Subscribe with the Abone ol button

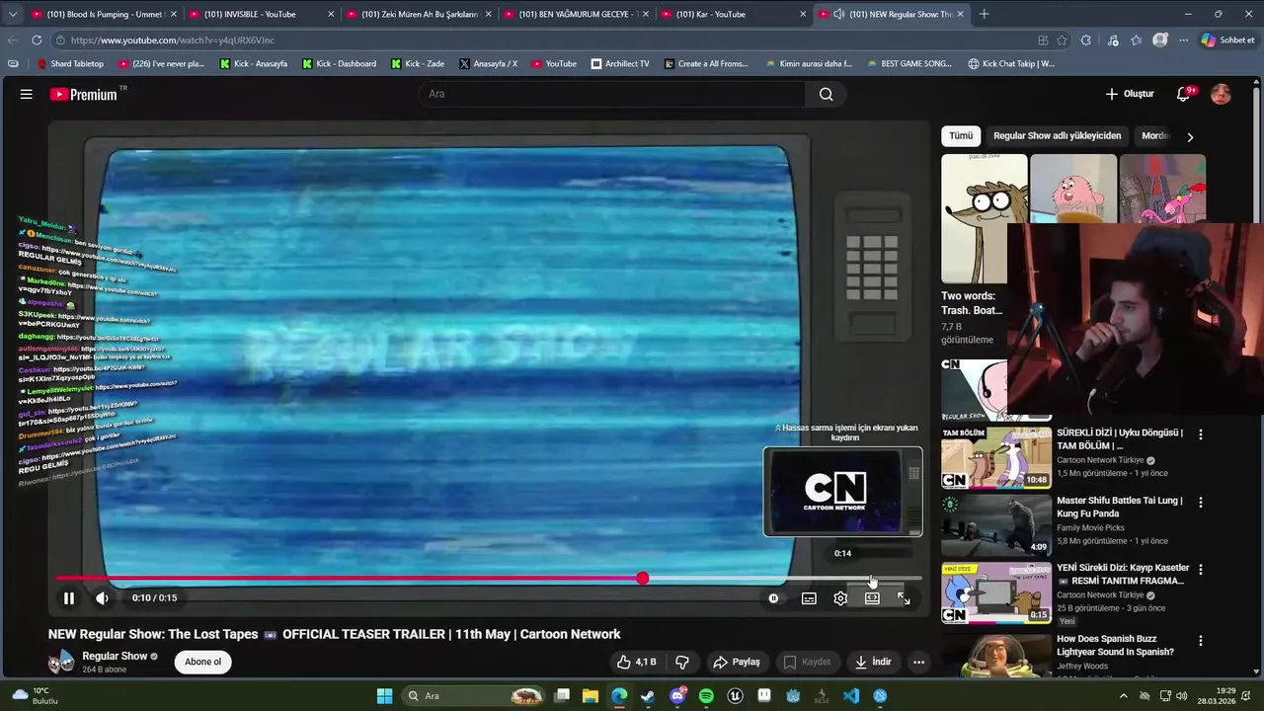[x=202, y=662]
